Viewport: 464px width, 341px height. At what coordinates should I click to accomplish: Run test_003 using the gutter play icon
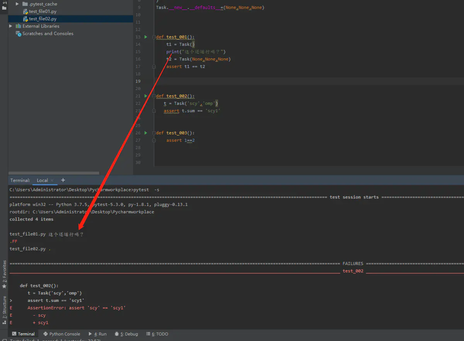[146, 133]
